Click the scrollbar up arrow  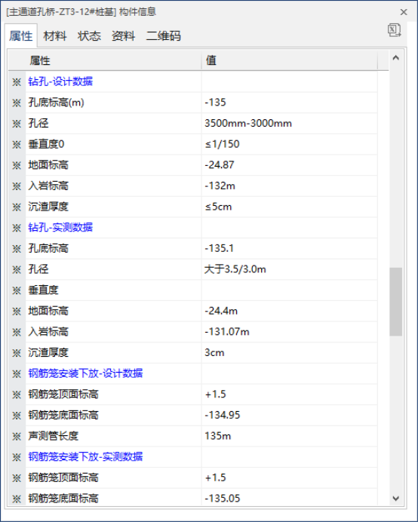tap(395, 58)
